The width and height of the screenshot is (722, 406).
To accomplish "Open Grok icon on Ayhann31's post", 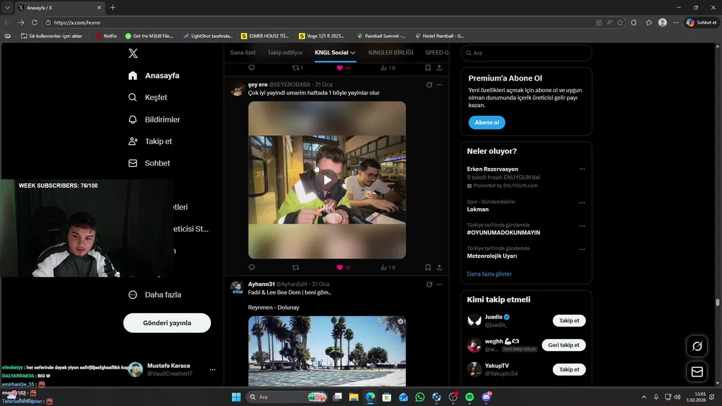I will tap(429, 284).
